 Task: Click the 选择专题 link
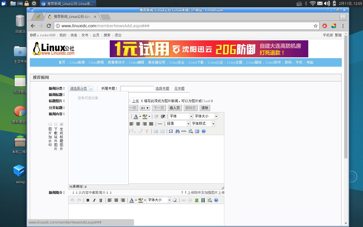[x=162, y=89]
